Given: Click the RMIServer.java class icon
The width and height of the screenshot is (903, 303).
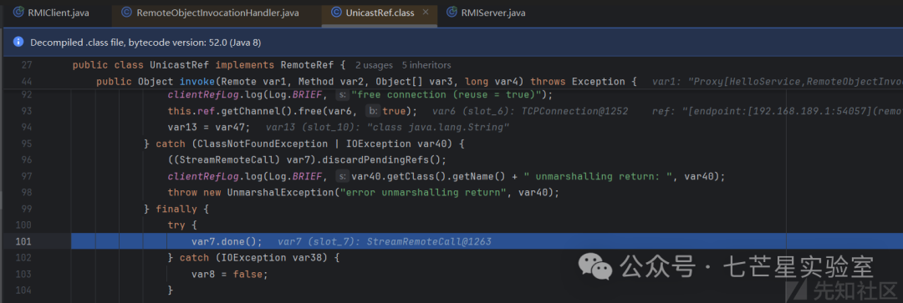Looking at the screenshot, I should pos(452,13).
